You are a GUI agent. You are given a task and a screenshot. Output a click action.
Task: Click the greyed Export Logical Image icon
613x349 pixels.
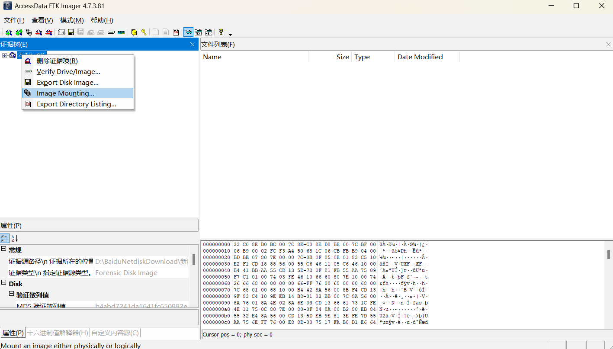81,32
